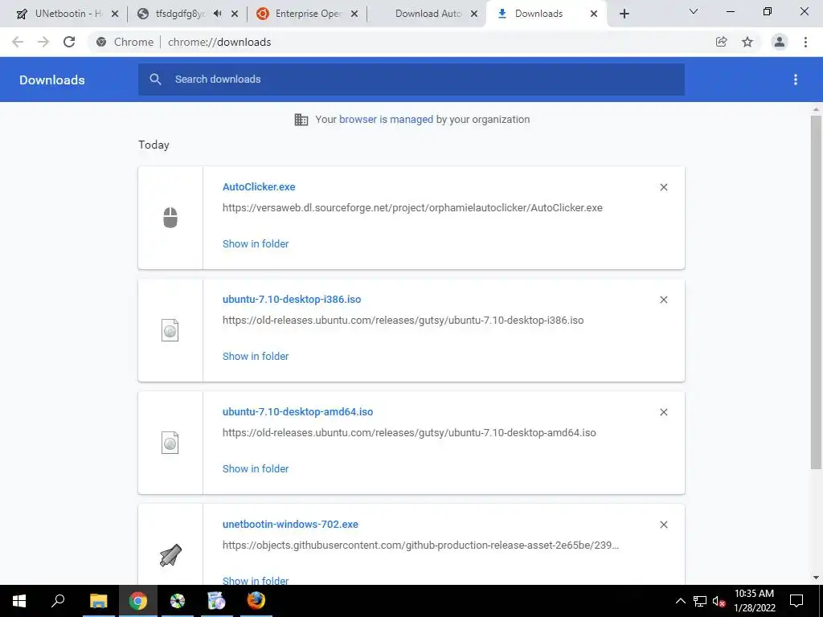Remove unetbootin-windows-702.exe from the list

(x=663, y=525)
